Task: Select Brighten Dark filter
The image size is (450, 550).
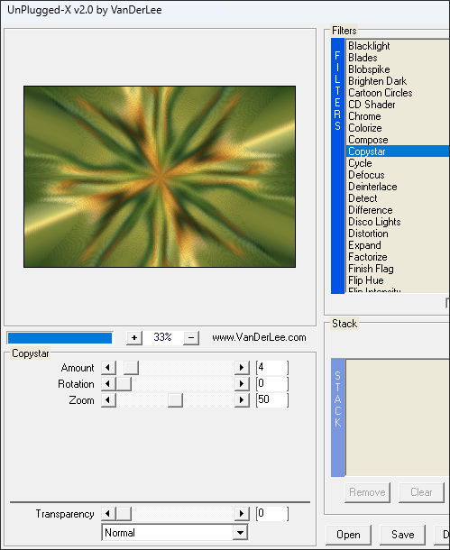Action: click(x=398, y=81)
